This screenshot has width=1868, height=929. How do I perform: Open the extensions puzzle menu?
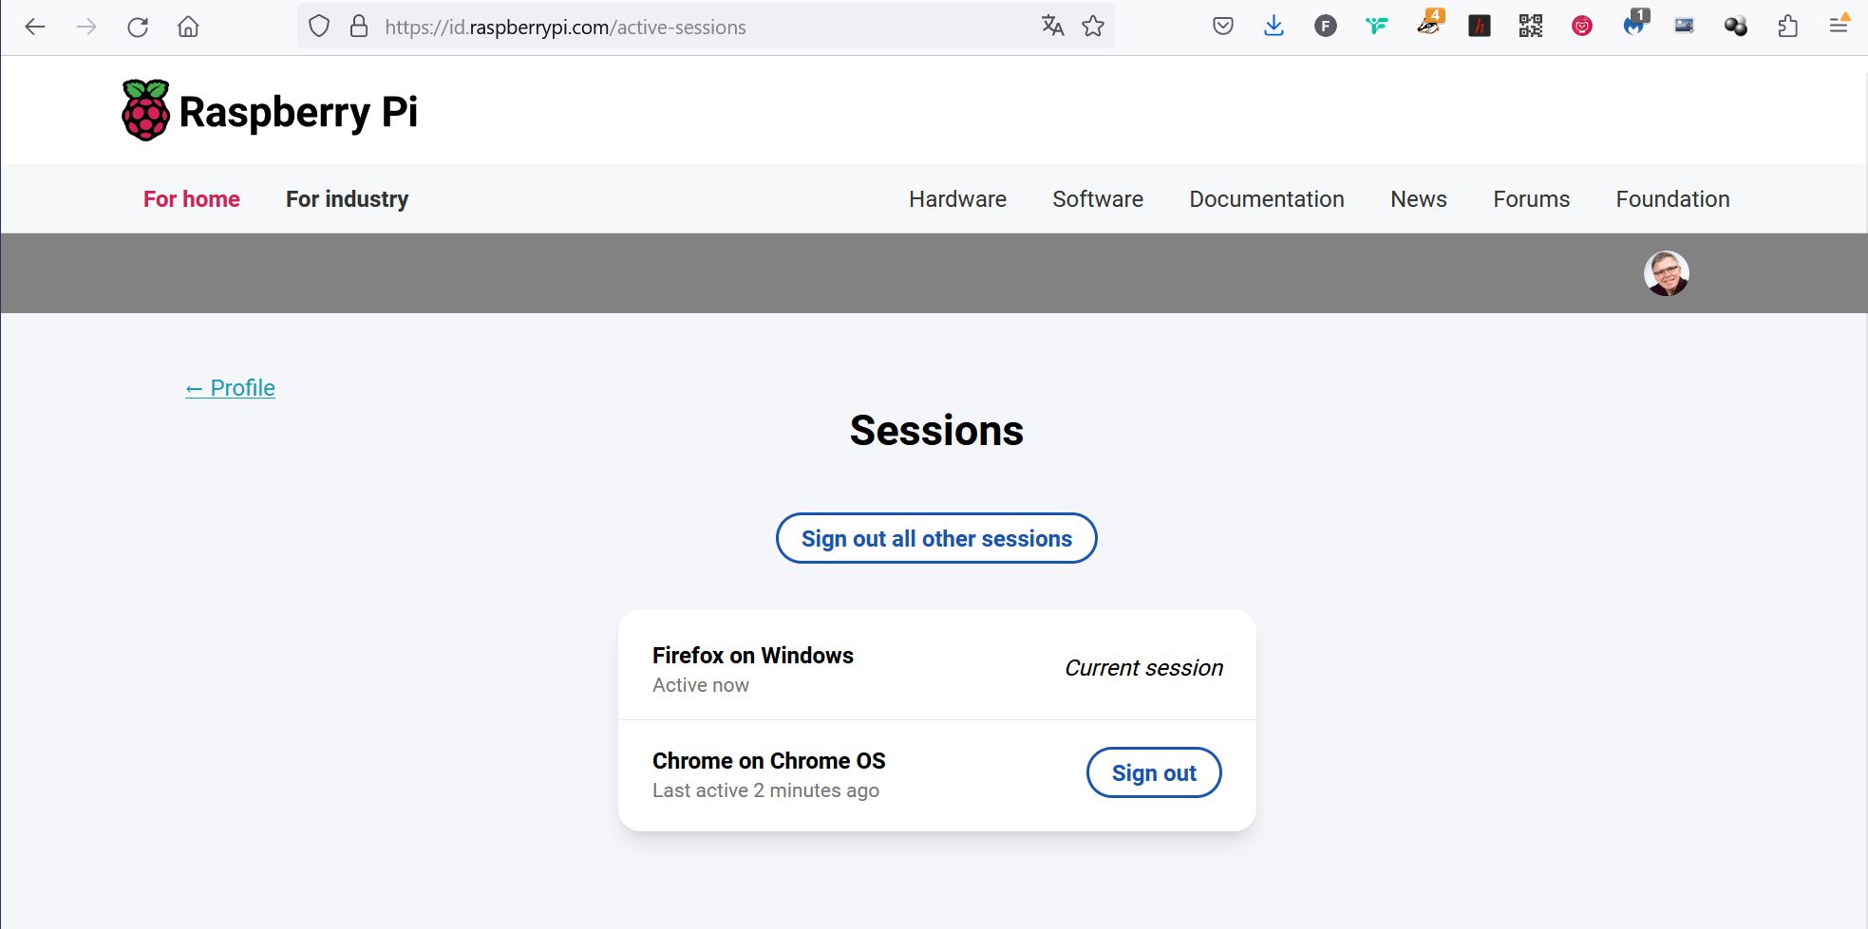(1787, 27)
